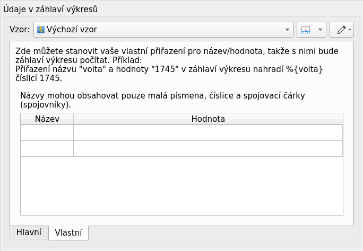Click the red-blue title block template icon

(305, 30)
